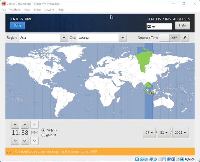Increase the minutes with up arrow
The width and height of the screenshot is (200, 162).
pos(25,125)
